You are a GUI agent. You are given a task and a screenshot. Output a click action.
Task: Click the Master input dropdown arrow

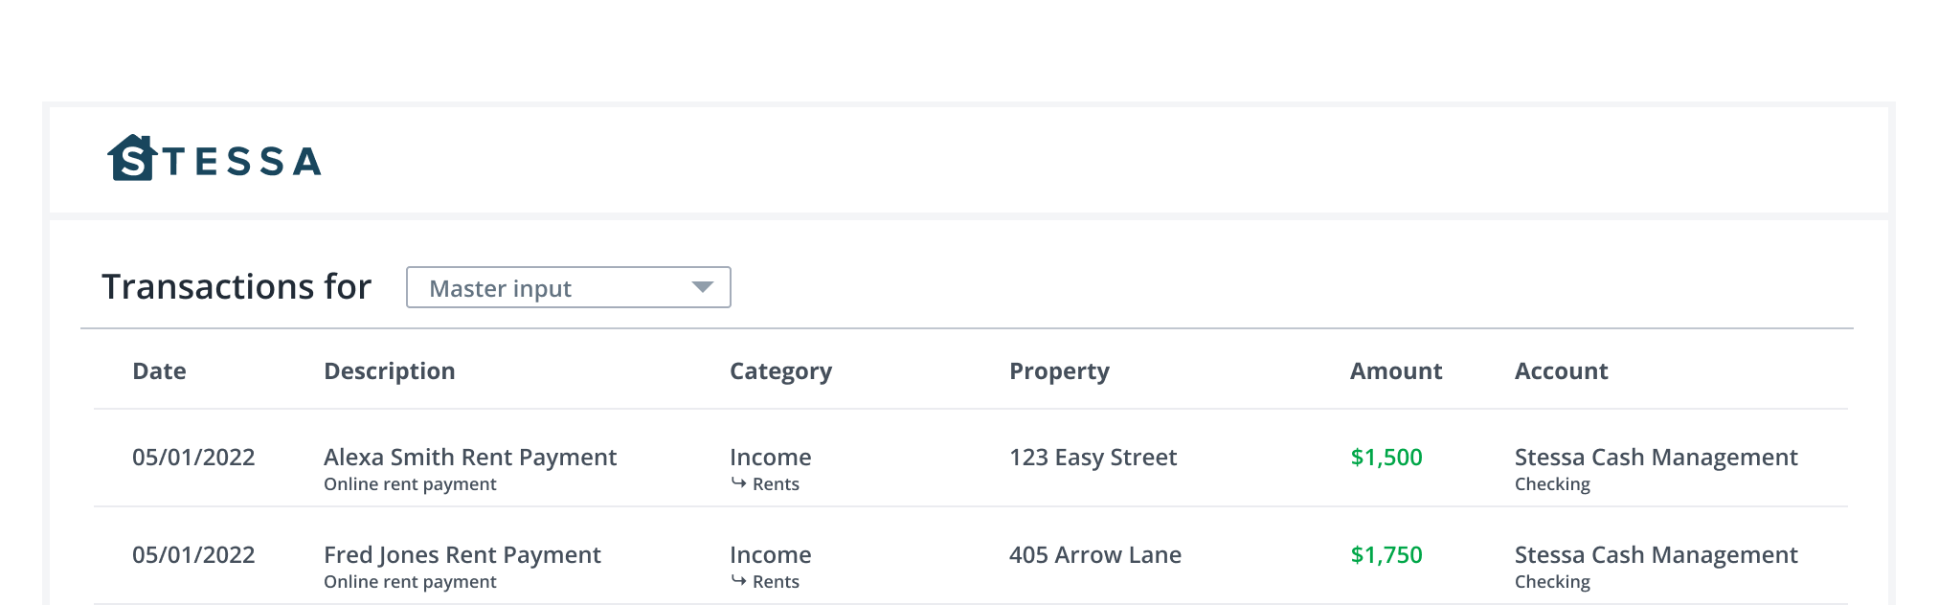(x=703, y=286)
